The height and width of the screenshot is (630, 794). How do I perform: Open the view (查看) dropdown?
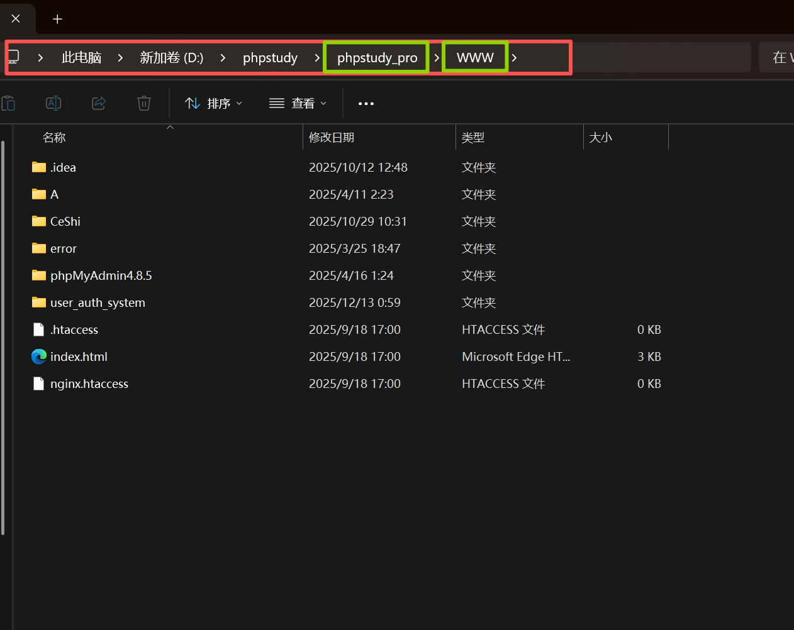coord(298,103)
